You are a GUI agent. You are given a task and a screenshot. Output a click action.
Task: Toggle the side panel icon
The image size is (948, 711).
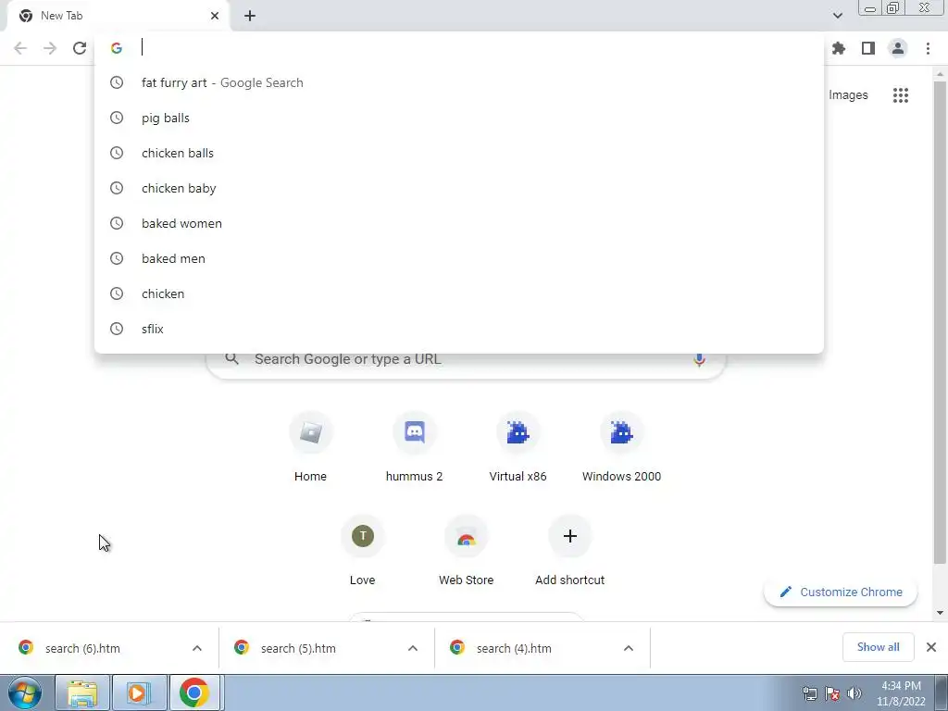tap(868, 48)
